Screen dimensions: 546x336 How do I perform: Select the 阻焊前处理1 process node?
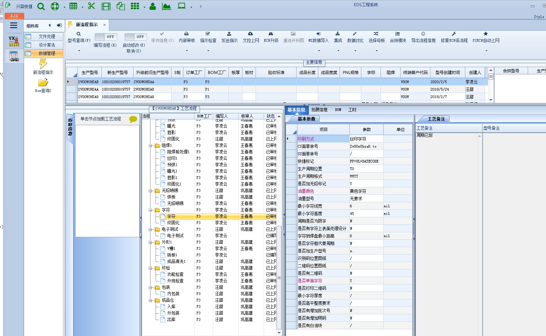click(x=178, y=152)
